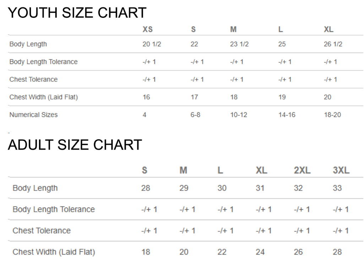
Task: Select the numerical size 6-8 cell
Action: pyautogui.click(x=195, y=115)
